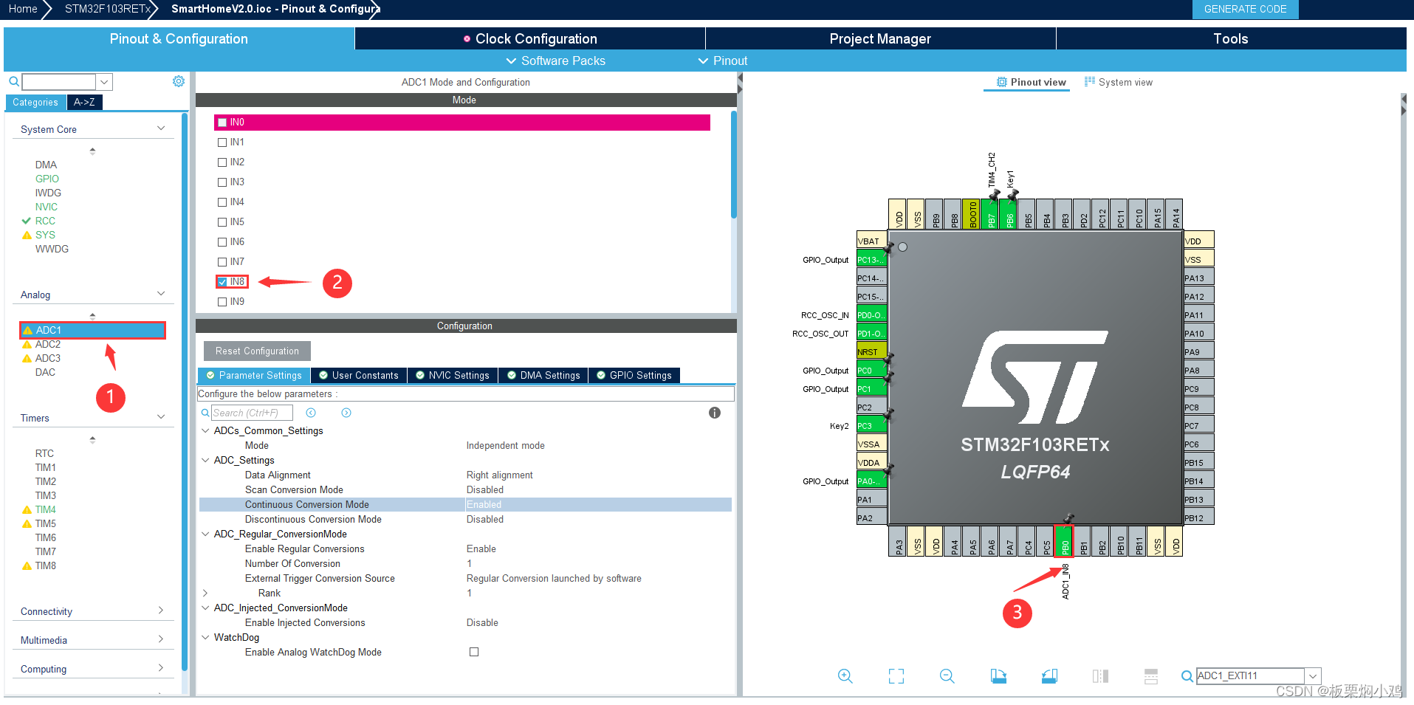Click the info icon in the parameter settings
The width and height of the screenshot is (1414, 705).
coord(715,413)
